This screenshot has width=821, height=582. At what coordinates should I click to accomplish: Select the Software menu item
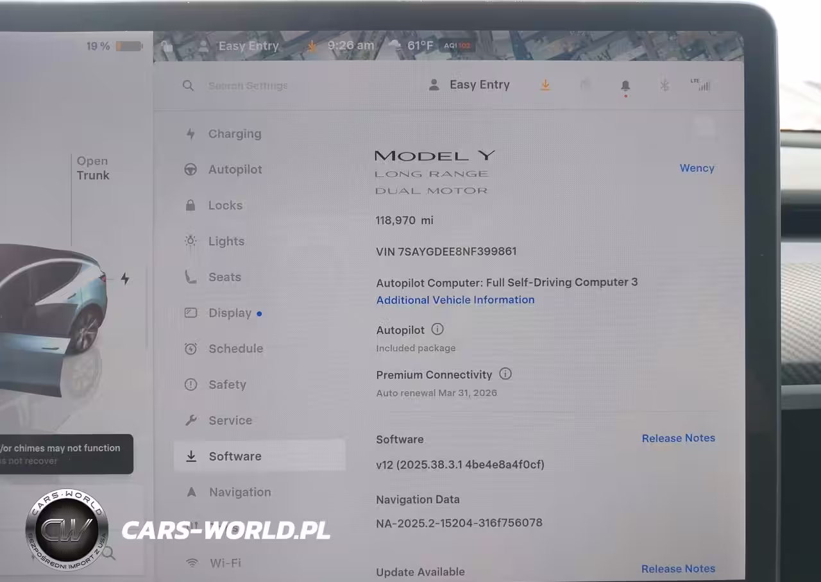pos(235,456)
